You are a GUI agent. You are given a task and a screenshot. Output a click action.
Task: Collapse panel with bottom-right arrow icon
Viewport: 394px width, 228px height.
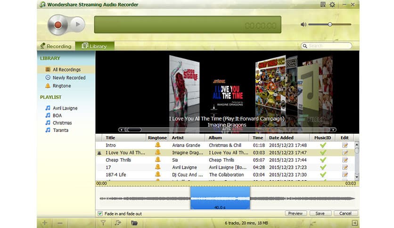pos(354,223)
